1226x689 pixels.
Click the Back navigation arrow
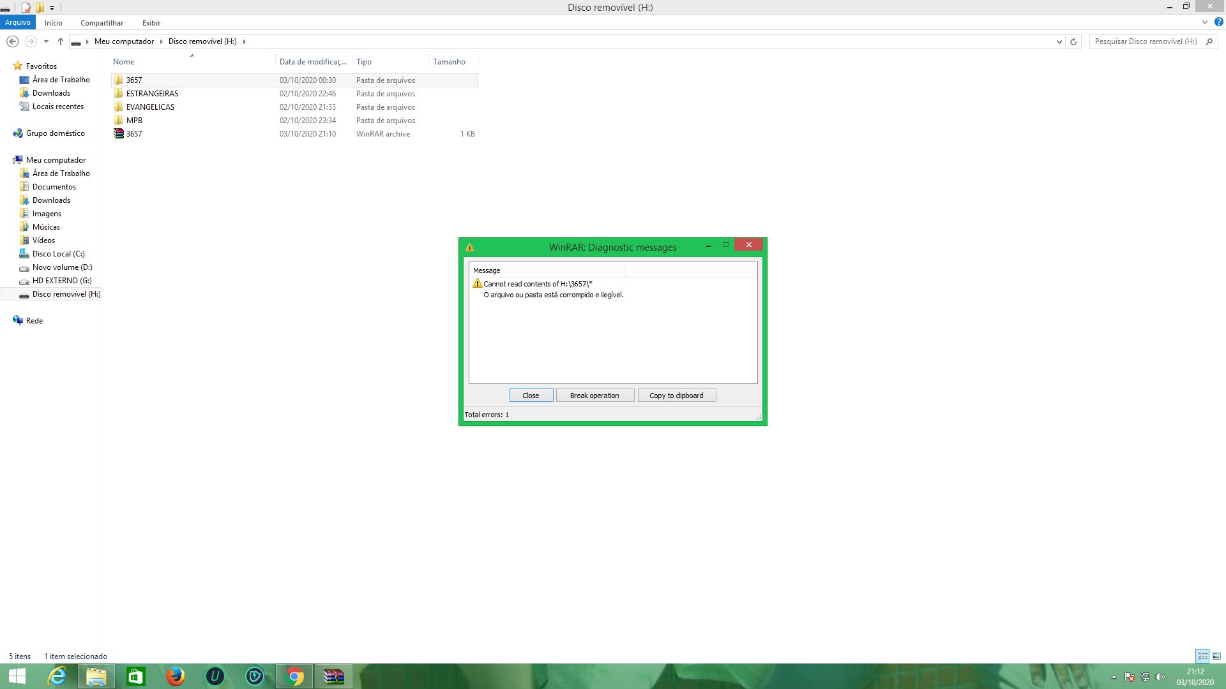(12, 41)
